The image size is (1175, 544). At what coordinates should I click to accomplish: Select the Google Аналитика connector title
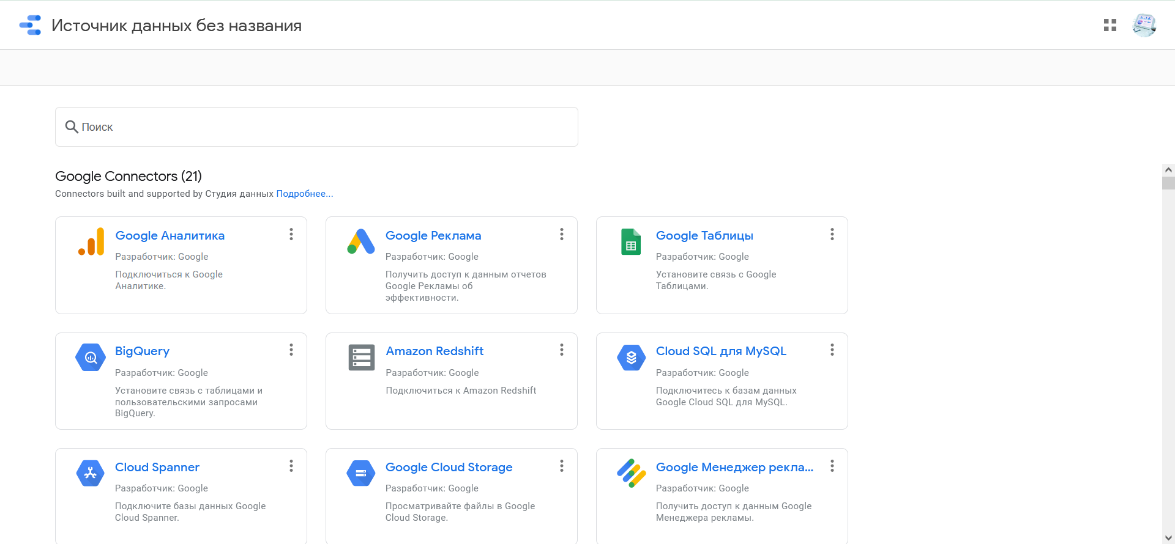pyautogui.click(x=170, y=235)
